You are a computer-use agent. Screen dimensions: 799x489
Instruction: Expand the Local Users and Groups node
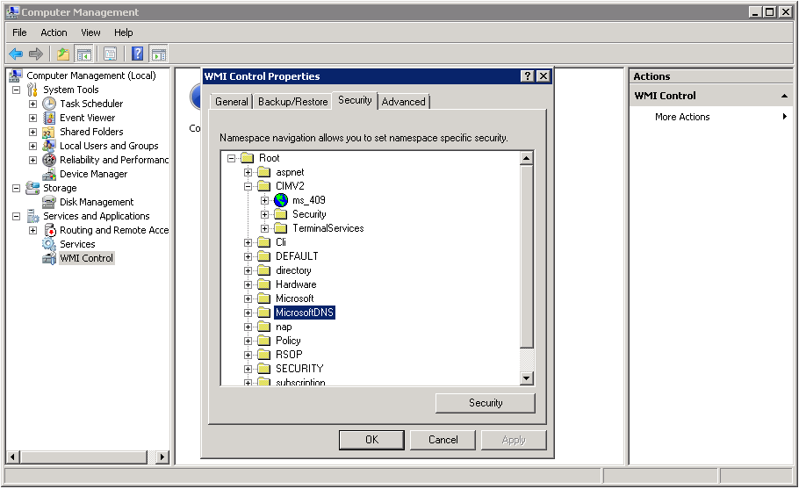point(33,146)
